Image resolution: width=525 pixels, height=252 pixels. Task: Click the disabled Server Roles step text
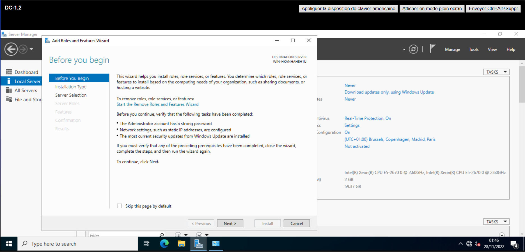pyautogui.click(x=67, y=104)
